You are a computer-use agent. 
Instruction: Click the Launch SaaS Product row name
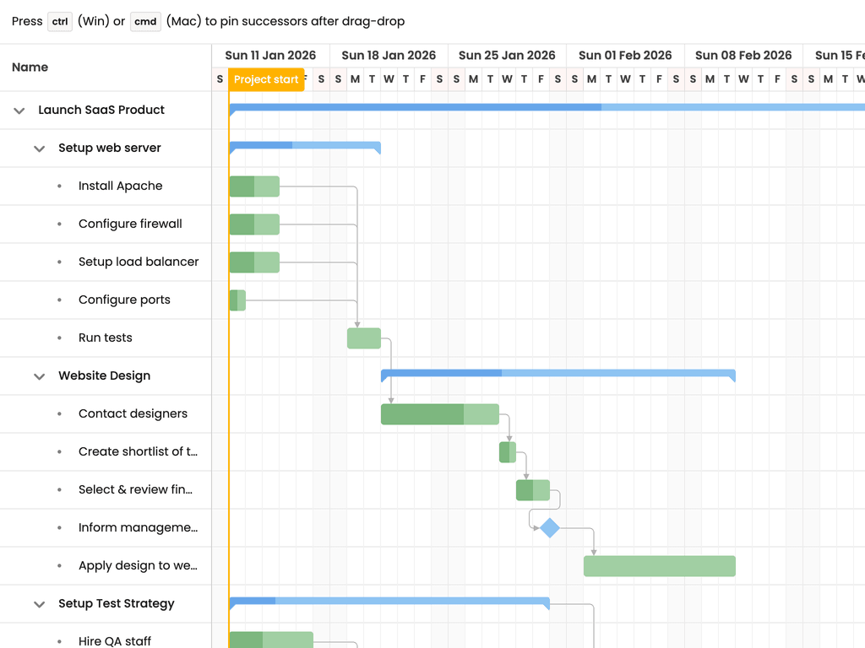101,111
